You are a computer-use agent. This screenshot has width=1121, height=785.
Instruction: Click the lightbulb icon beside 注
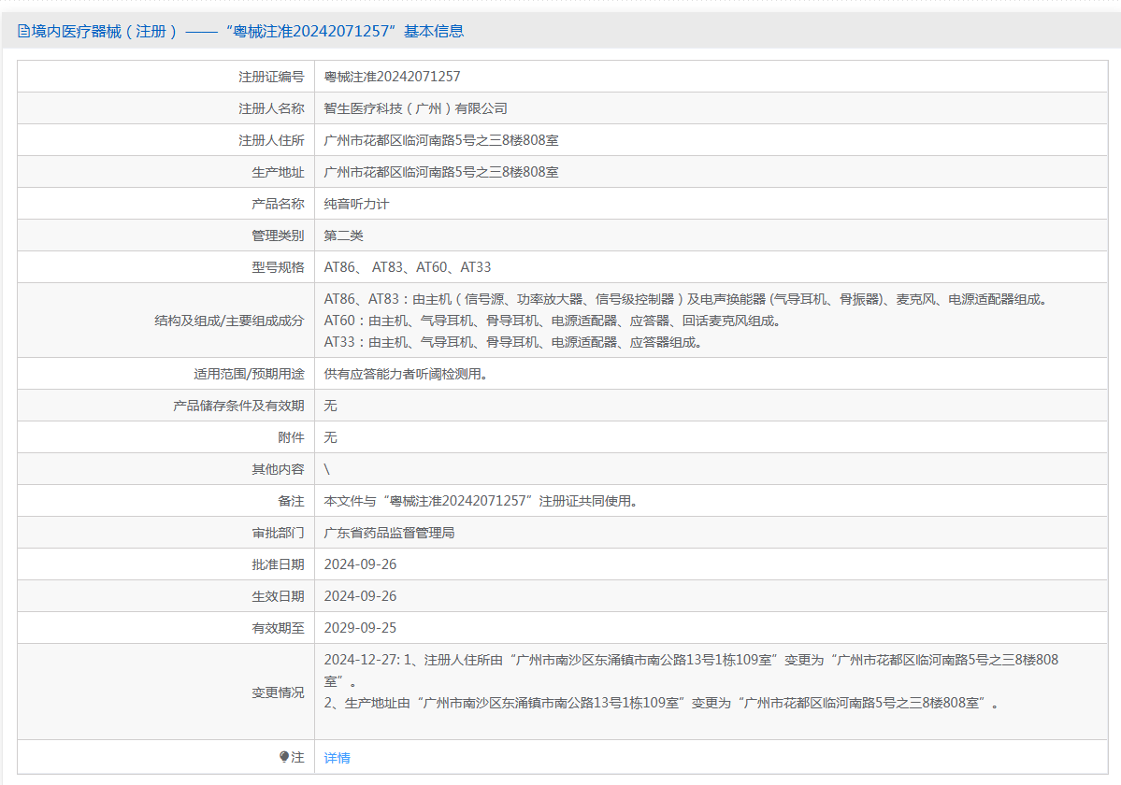[x=284, y=756]
